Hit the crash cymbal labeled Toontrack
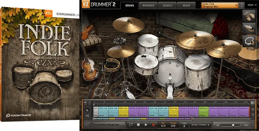The image size is (259, 131). [x=223, y=49]
